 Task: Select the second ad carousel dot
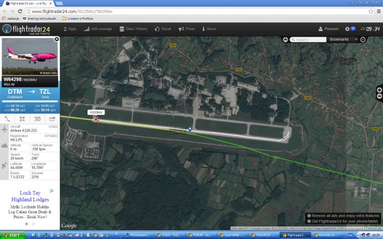tap(33, 224)
